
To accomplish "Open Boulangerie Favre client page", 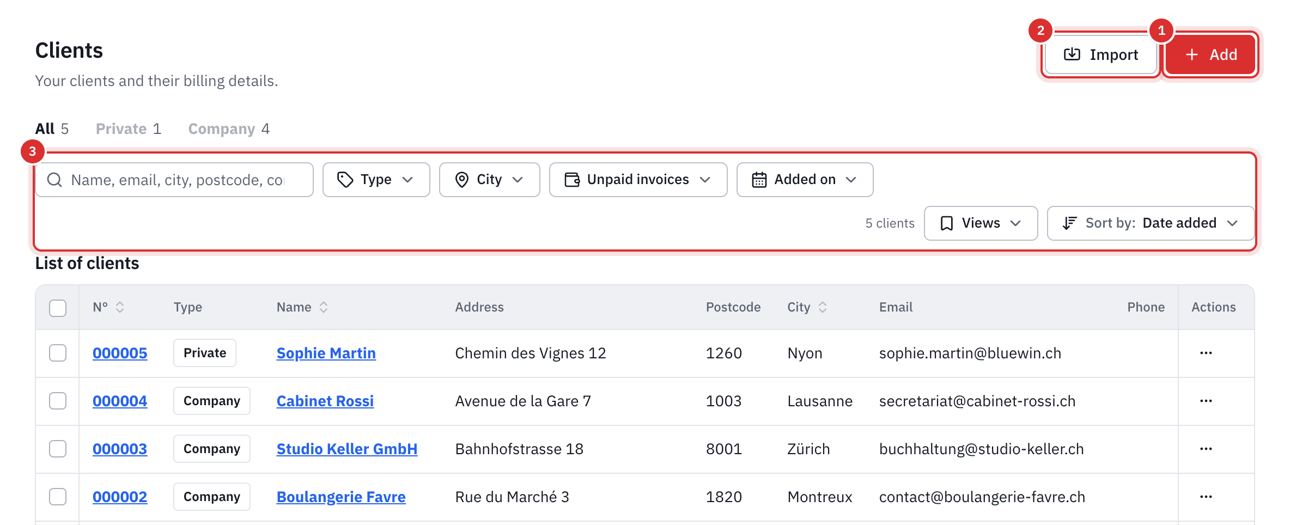I will pos(341,497).
